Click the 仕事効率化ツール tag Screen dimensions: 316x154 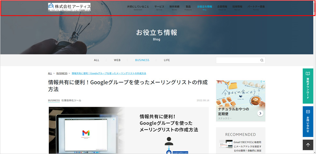(71, 101)
